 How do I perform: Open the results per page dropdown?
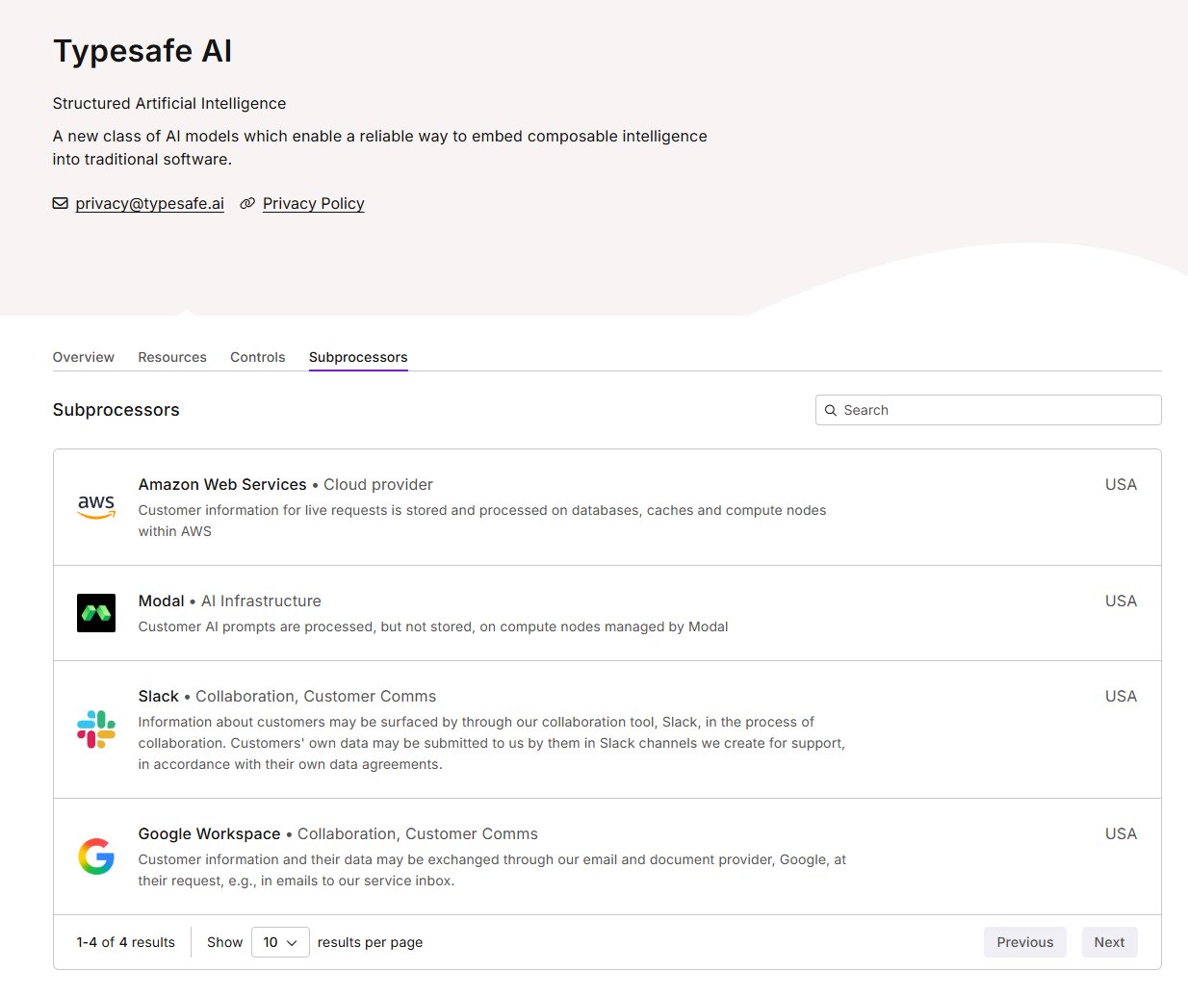(x=280, y=942)
